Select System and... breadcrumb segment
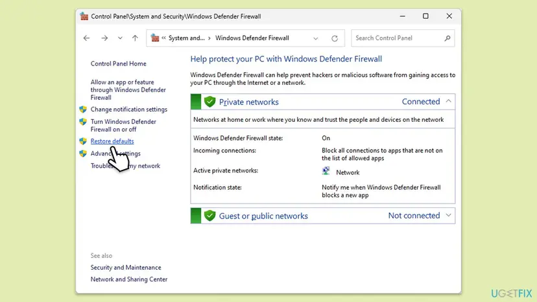Screen dimensions: 537x302 (186, 38)
